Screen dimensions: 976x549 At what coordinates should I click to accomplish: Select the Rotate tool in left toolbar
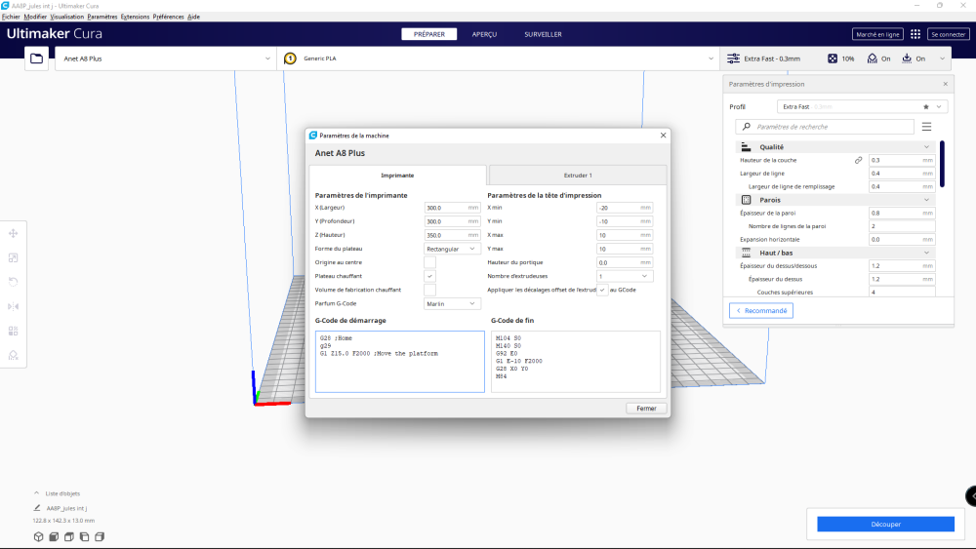click(x=13, y=282)
